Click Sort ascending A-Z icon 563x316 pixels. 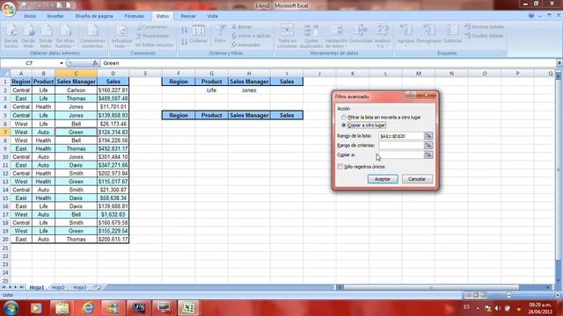pos(184,30)
